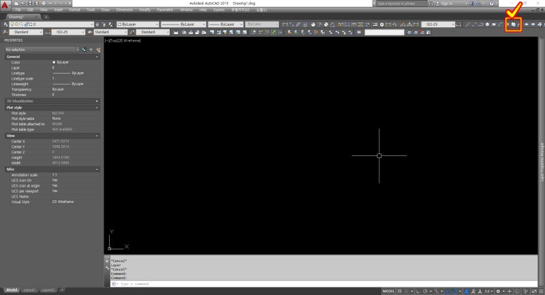Click the new drawing tab plus button
The image size is (545, 295).
(x=46, y=16)
